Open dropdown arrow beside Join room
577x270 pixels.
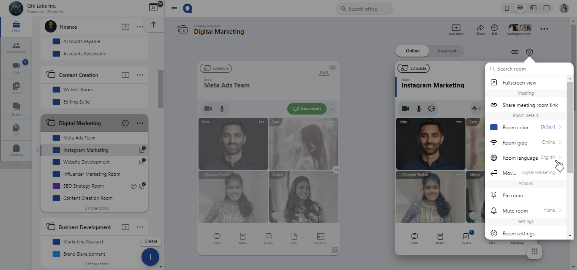tap(331, 109)
